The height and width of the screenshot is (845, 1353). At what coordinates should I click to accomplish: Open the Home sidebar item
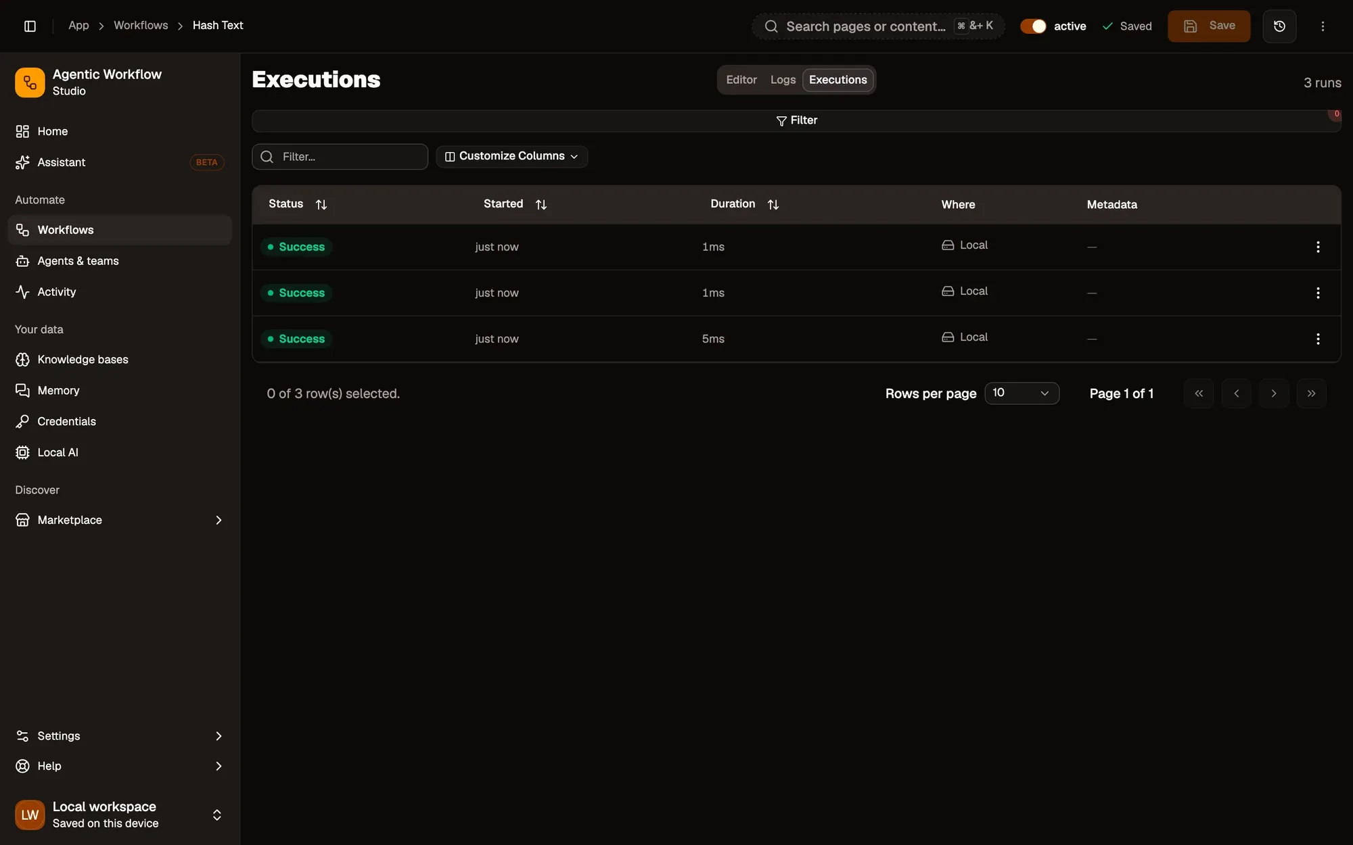coord(120,131)
